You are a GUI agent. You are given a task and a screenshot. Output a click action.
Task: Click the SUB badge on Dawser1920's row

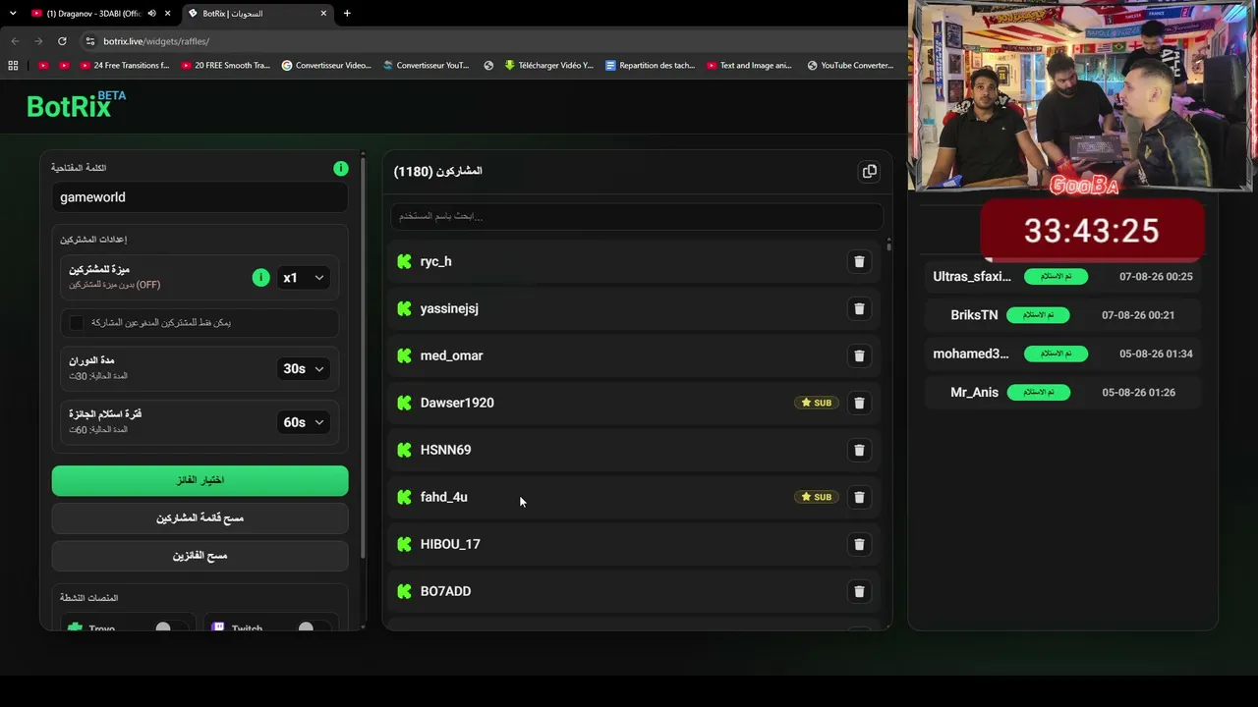point(817,403)
